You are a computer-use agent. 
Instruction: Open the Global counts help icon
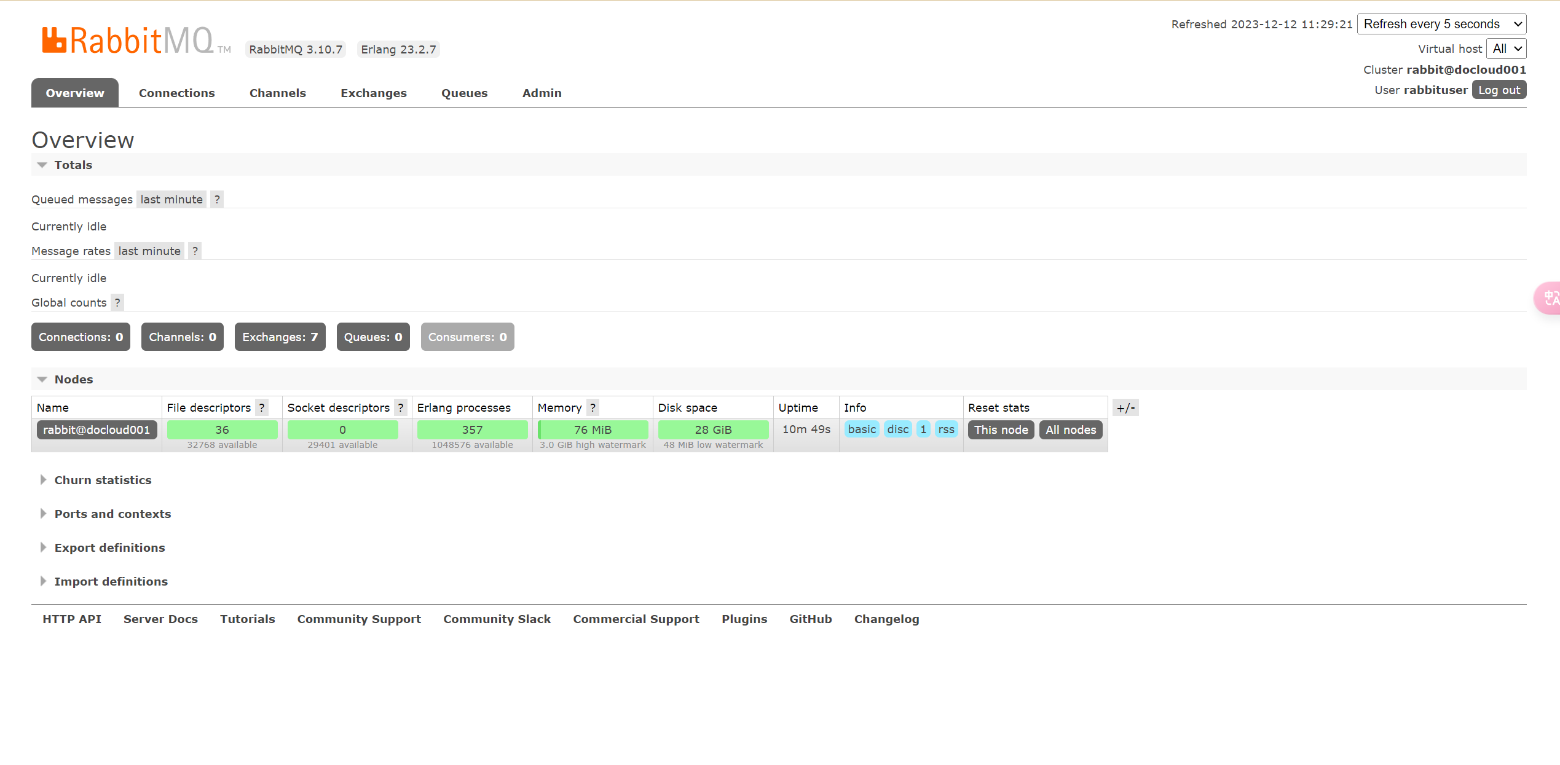click(x=117, y=302)
